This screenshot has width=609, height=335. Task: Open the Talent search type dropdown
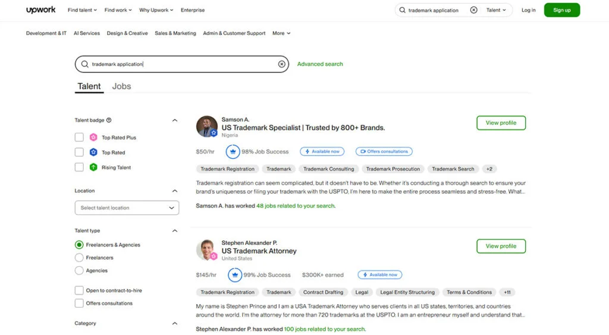point(496,10)
